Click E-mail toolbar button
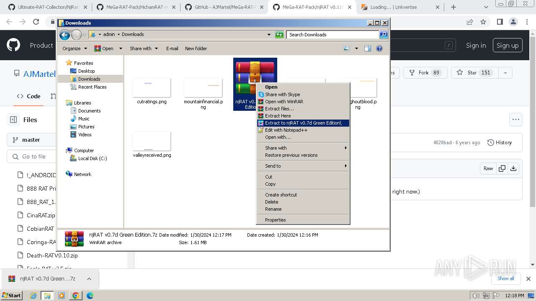536x301 pixels. 172,48
